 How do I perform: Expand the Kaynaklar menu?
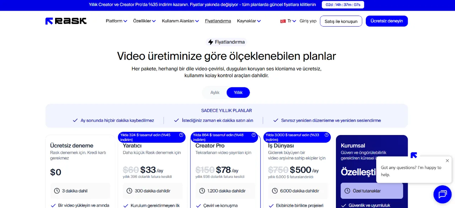249,21
